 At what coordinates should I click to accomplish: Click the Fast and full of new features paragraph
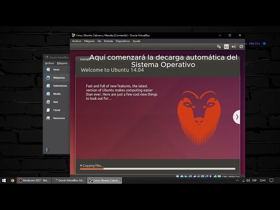coord(122,92)
